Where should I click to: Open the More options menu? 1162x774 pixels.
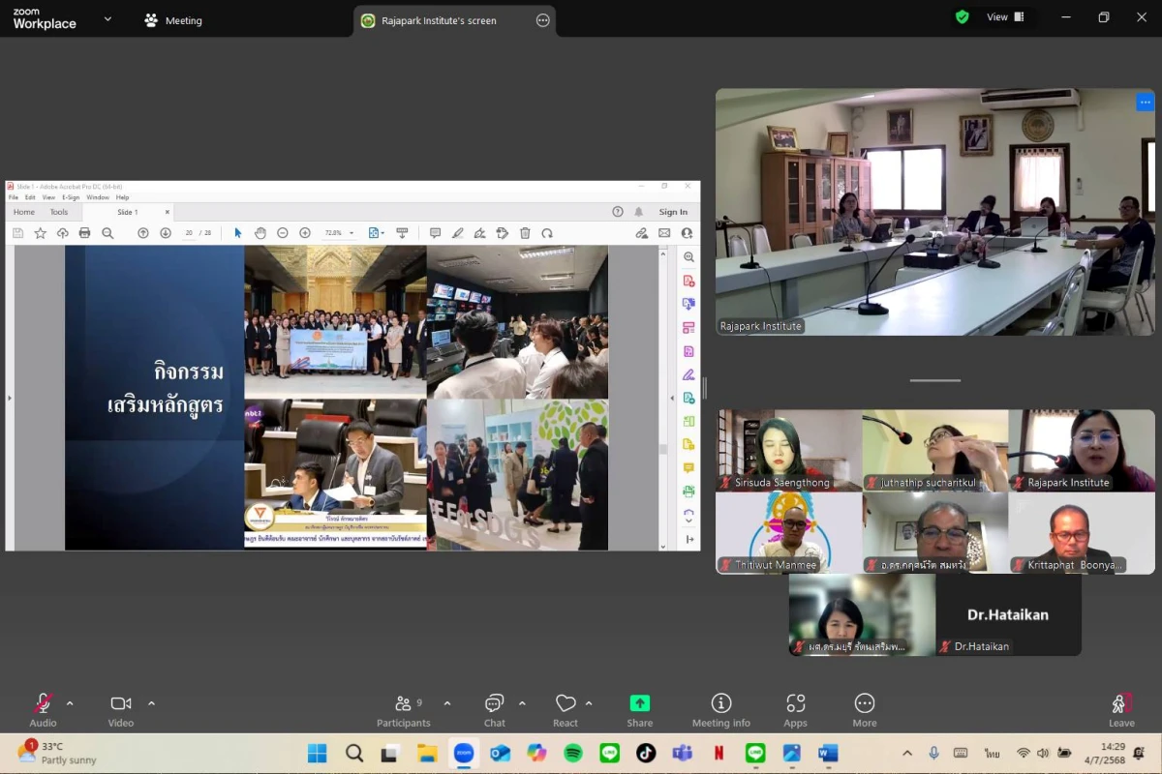(865, 710)
